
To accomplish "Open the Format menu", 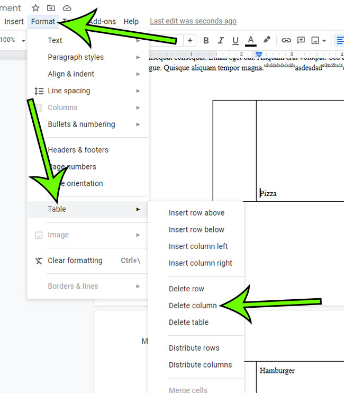I will point(43,22).
